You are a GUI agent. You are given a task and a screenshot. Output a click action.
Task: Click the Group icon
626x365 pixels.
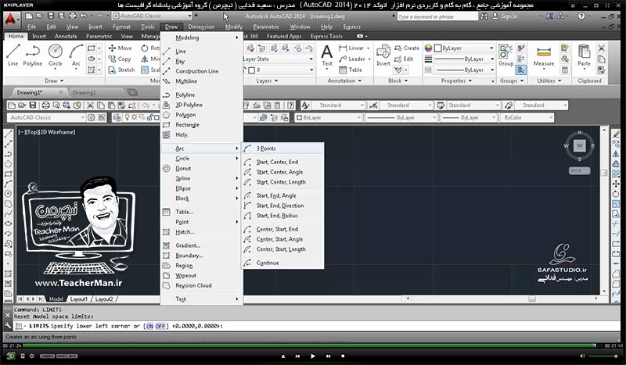505,55
